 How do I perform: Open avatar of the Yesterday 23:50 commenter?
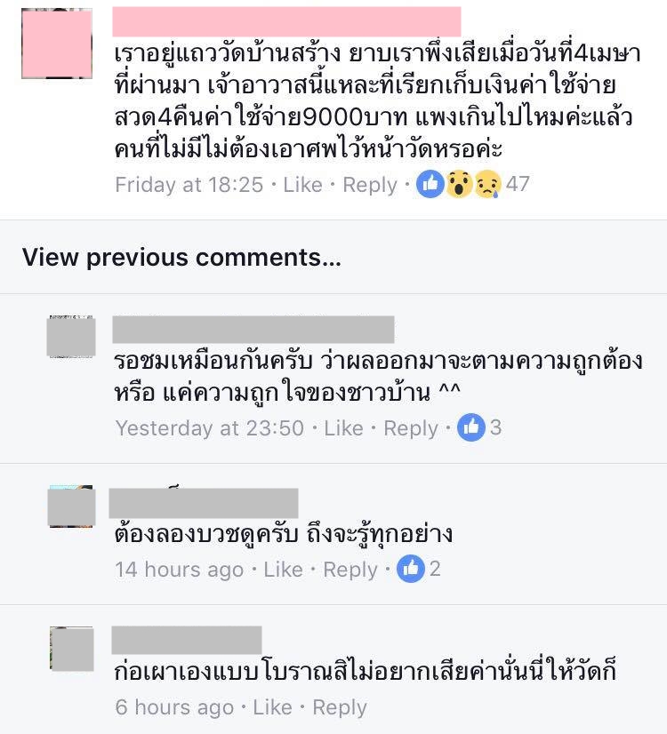pyautogui.click(x=71, y=337)
